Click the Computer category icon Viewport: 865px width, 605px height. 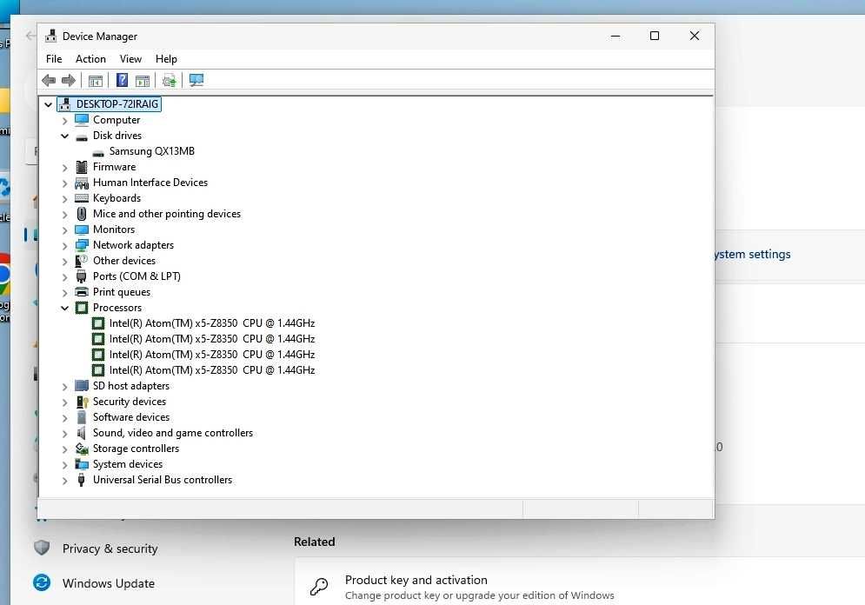(82, 120)
